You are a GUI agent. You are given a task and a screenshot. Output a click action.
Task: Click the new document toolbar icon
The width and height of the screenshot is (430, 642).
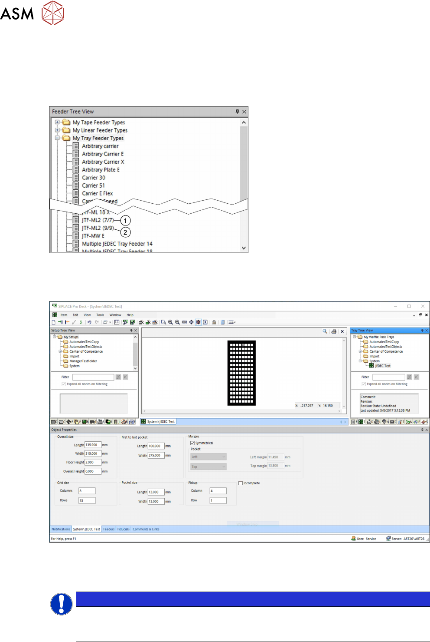click(x=54, y=322)
